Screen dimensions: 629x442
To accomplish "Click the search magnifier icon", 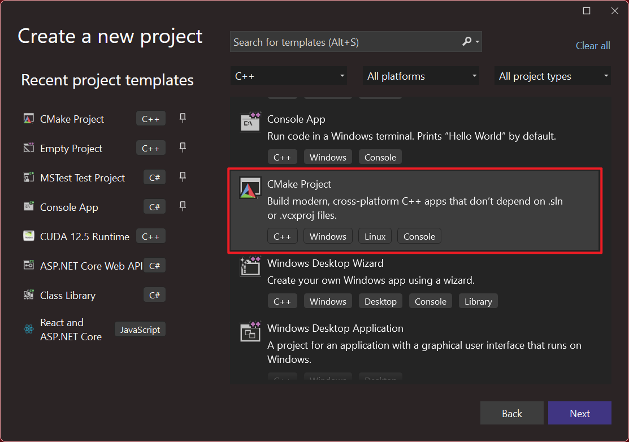I will 467,42.
